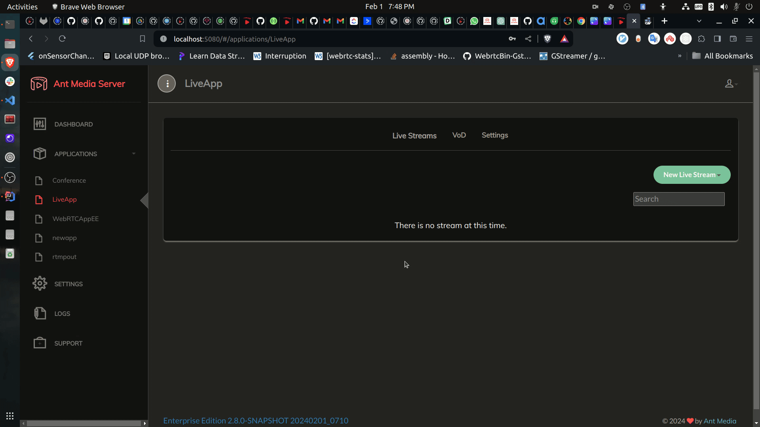Select the Conference application link
This screenshot has width=760, height=427.
pyautogui.click(x=69, y=181)
